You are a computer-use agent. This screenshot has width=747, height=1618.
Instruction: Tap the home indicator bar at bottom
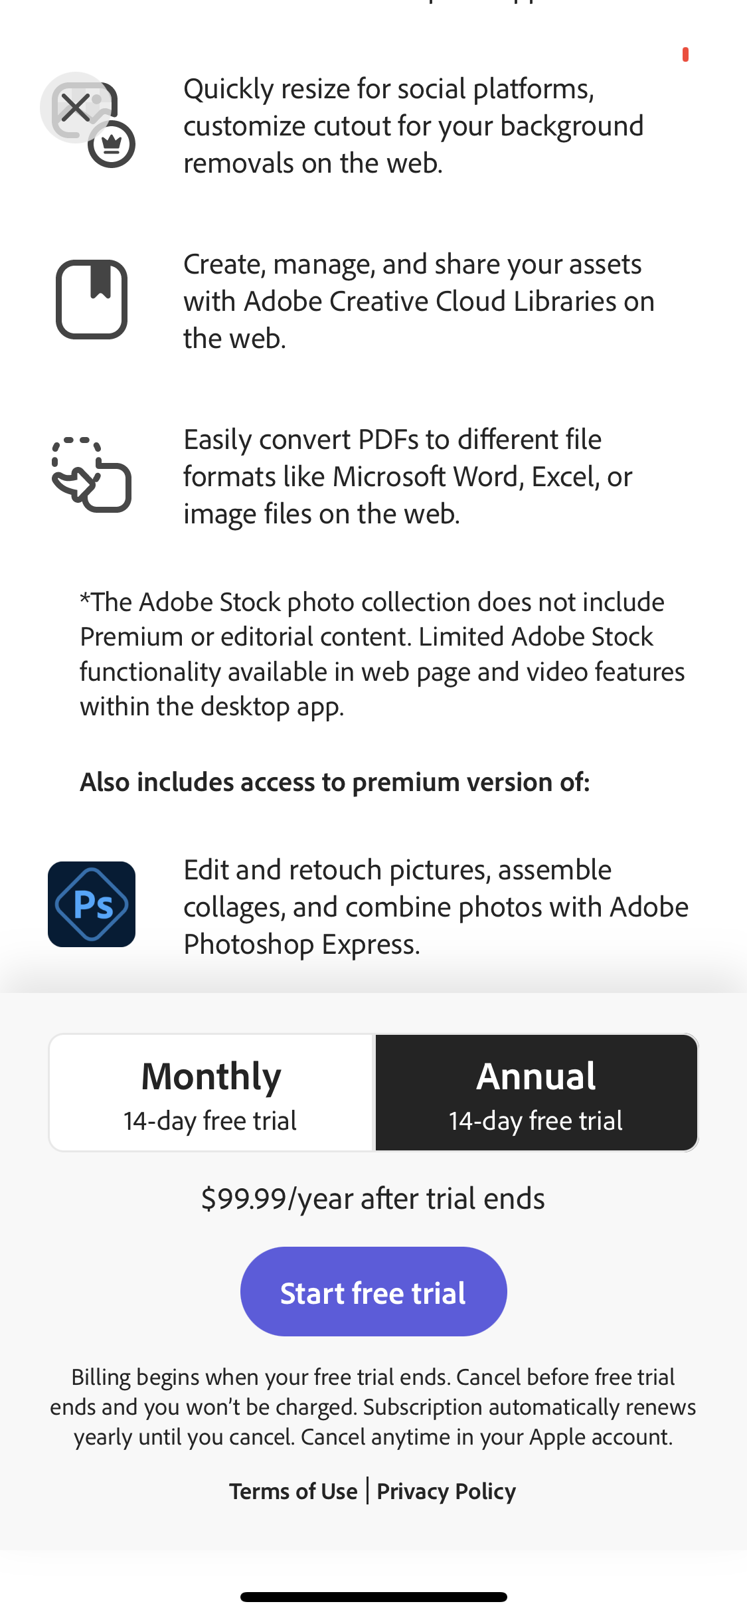click(x=373, y=1597)
